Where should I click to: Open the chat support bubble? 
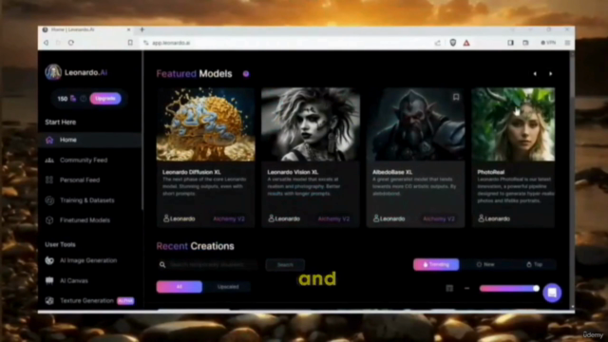pyautogui.click(x=552, y=293)
